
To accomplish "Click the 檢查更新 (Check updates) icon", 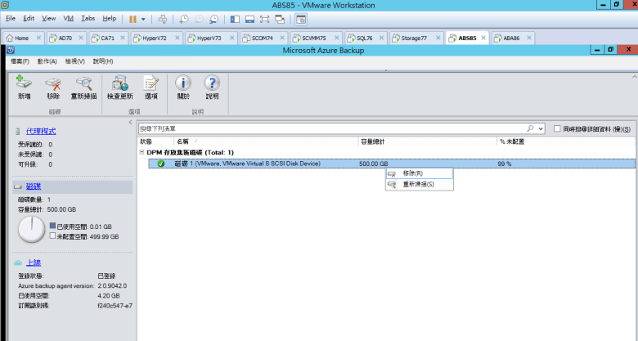I will (120, 85).
